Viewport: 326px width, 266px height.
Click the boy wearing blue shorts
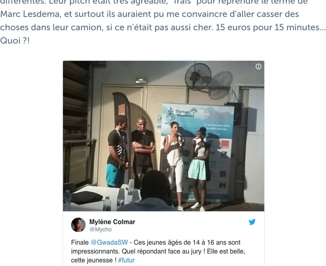[x=117, y=151]
